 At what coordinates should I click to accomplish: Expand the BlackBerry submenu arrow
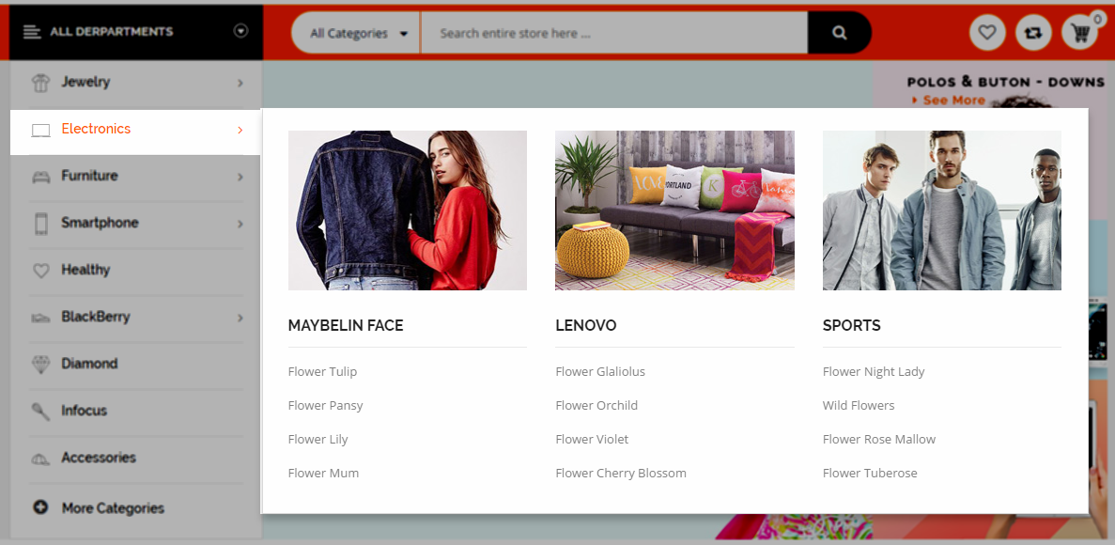pos(240,318)
